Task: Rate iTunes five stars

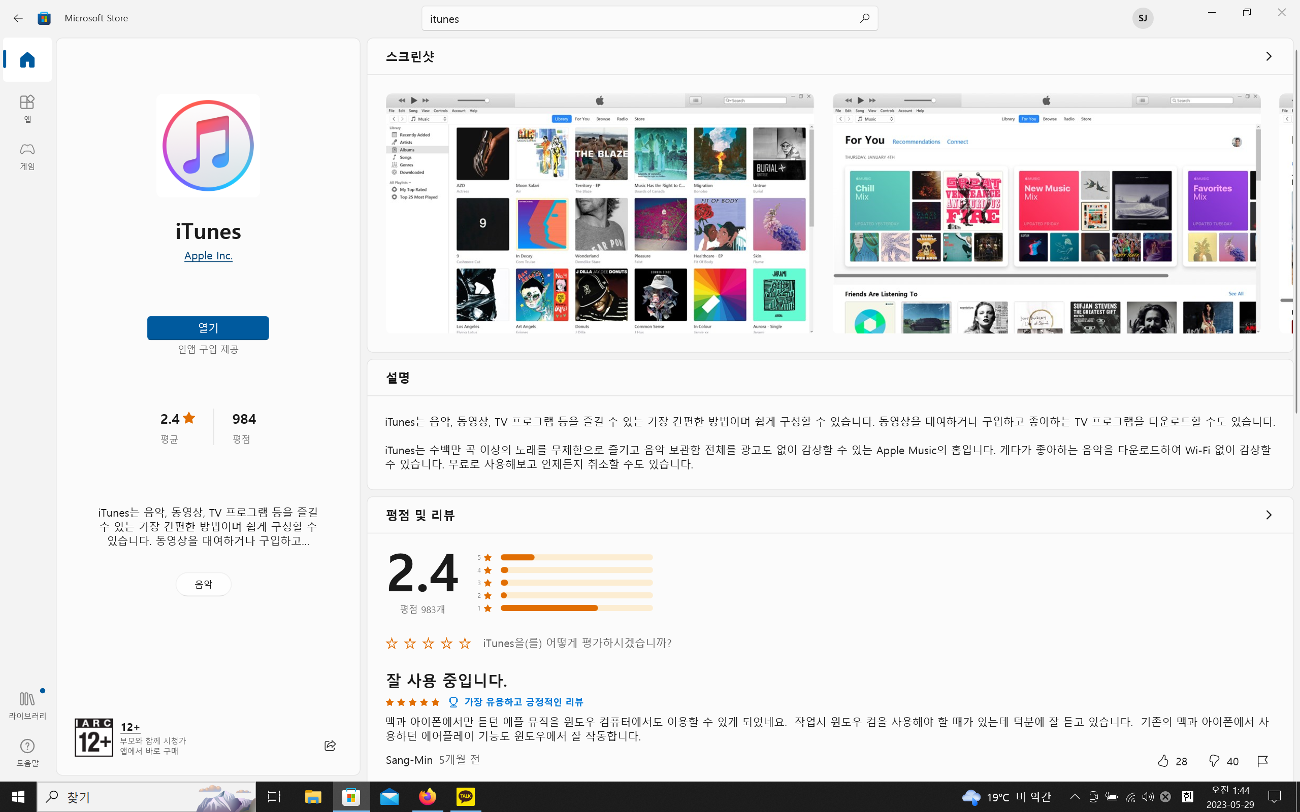Action: click(465, 643)
